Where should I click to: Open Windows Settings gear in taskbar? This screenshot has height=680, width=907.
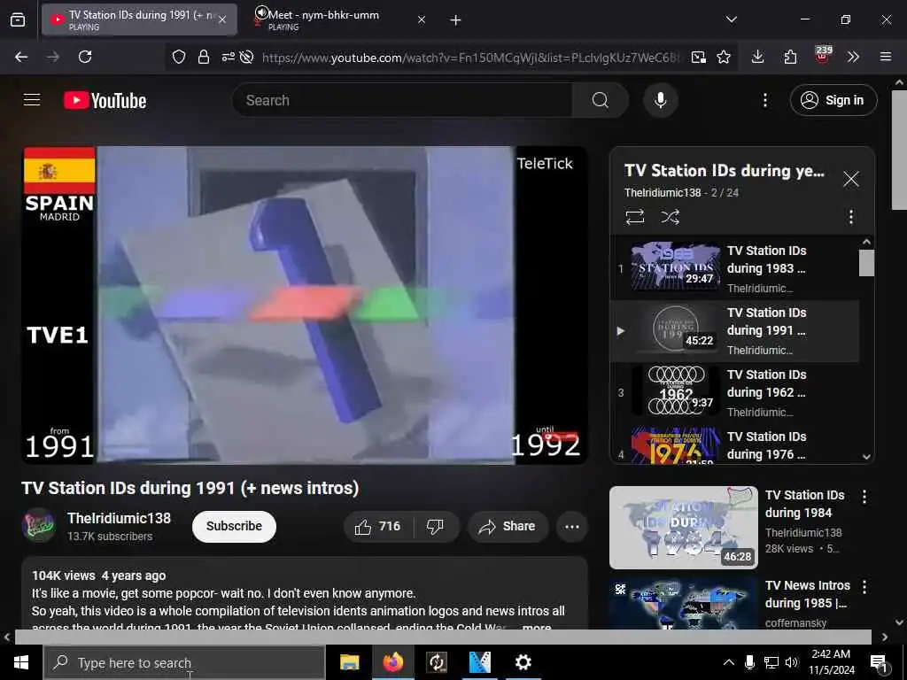[523, 662]
